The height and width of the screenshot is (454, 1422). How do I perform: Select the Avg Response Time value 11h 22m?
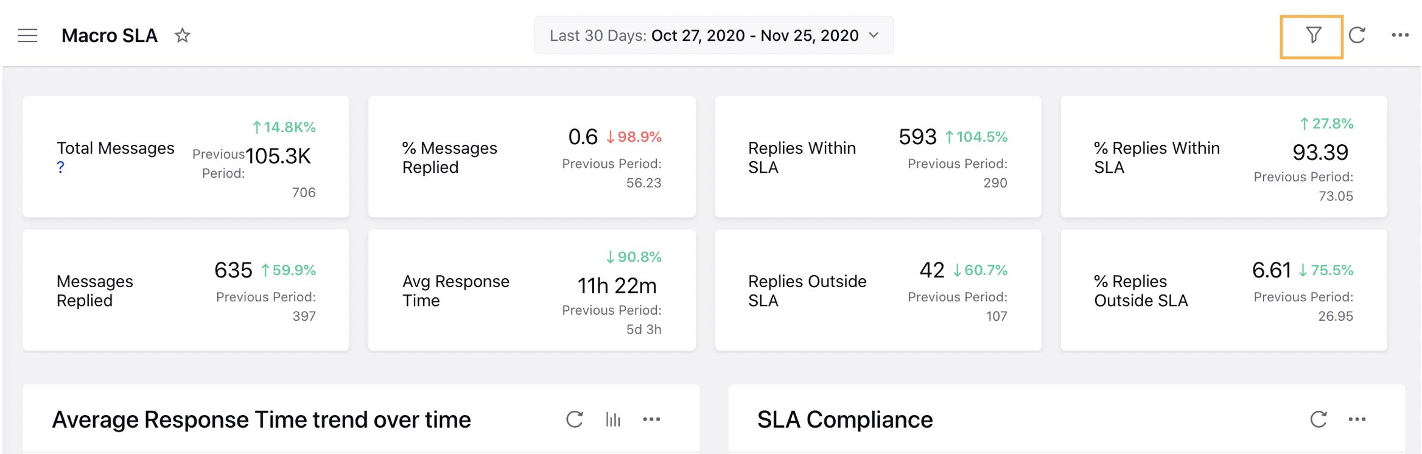tap(617, 286)
